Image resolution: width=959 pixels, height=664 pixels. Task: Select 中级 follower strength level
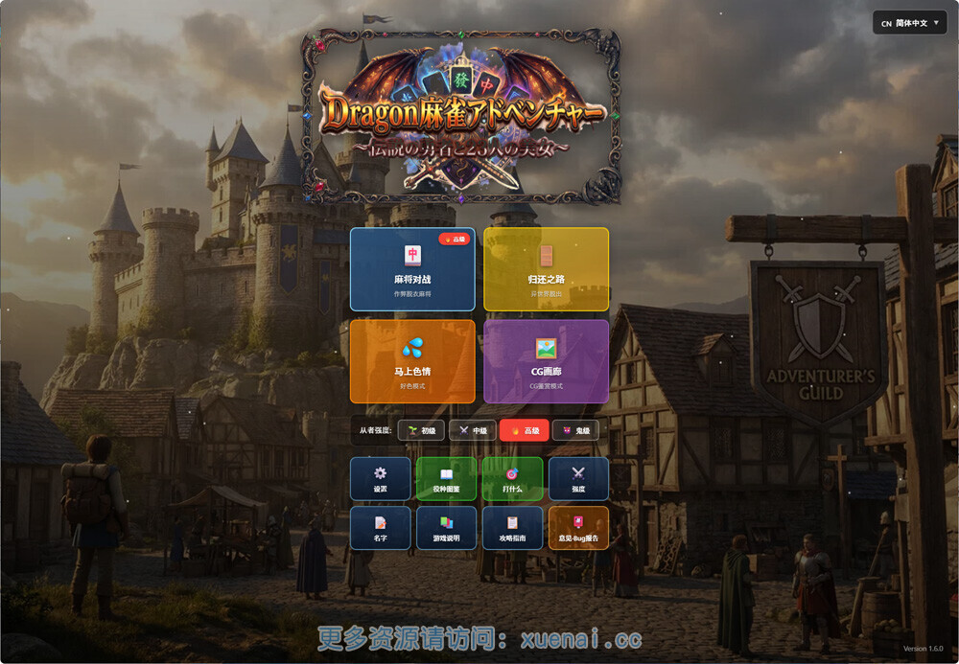(473, 430)
